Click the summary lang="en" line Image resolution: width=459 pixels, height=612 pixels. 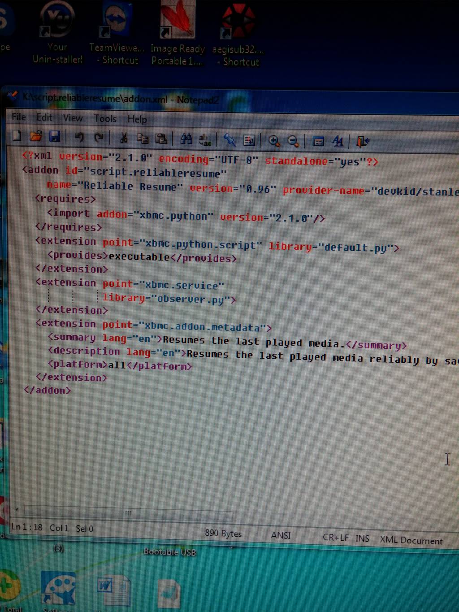point(227,342)
